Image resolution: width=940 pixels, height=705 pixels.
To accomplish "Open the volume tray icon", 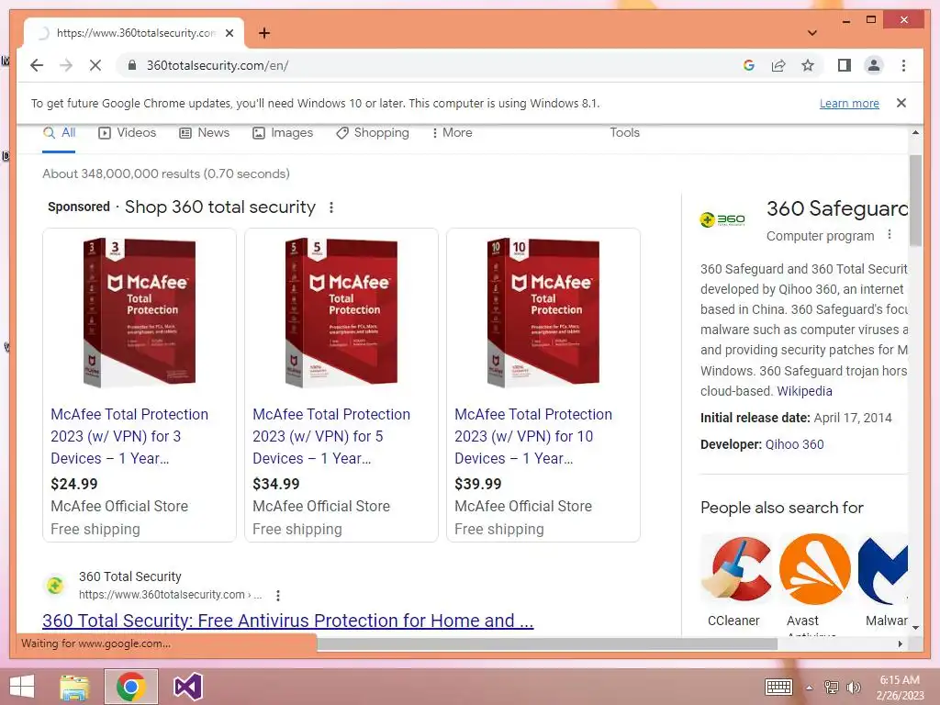I will coord(853,687).
